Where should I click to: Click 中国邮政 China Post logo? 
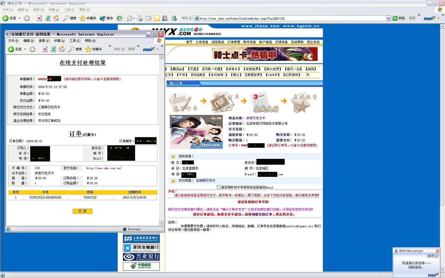pyautogui.click(x=141, y=266)
